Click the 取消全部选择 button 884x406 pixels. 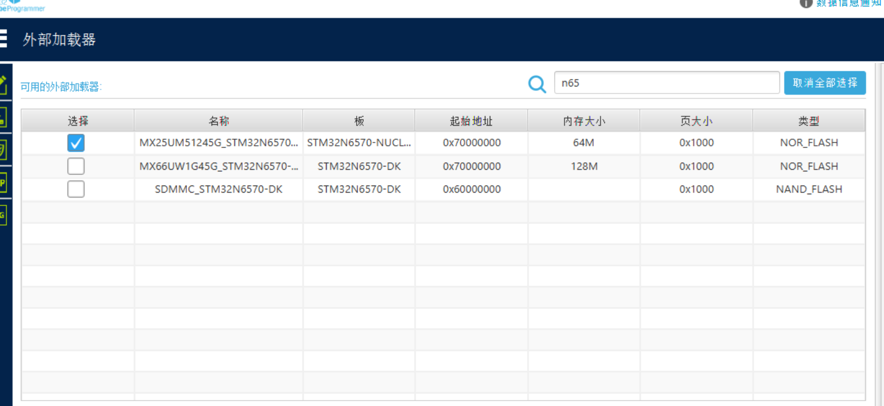[x=825, y=83]
